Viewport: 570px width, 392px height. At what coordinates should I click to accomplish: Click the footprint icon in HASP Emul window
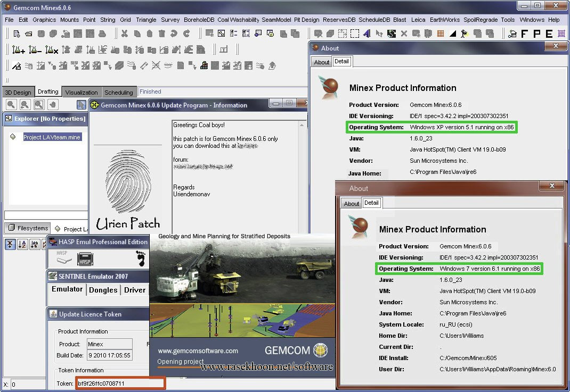[141, 258]
